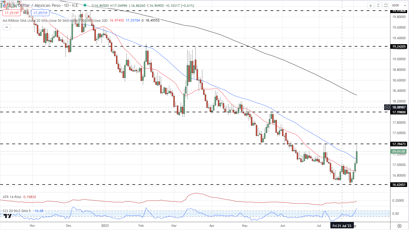Select the ATR 14 RMA indicator label
Image resolution: width=409 pixels, height=230 pixels.
[x=12, y=197]
